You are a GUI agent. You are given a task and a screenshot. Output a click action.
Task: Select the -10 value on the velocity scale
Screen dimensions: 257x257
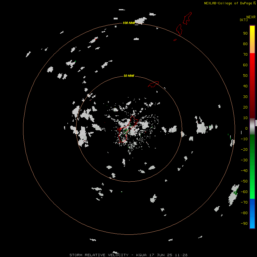244,139
